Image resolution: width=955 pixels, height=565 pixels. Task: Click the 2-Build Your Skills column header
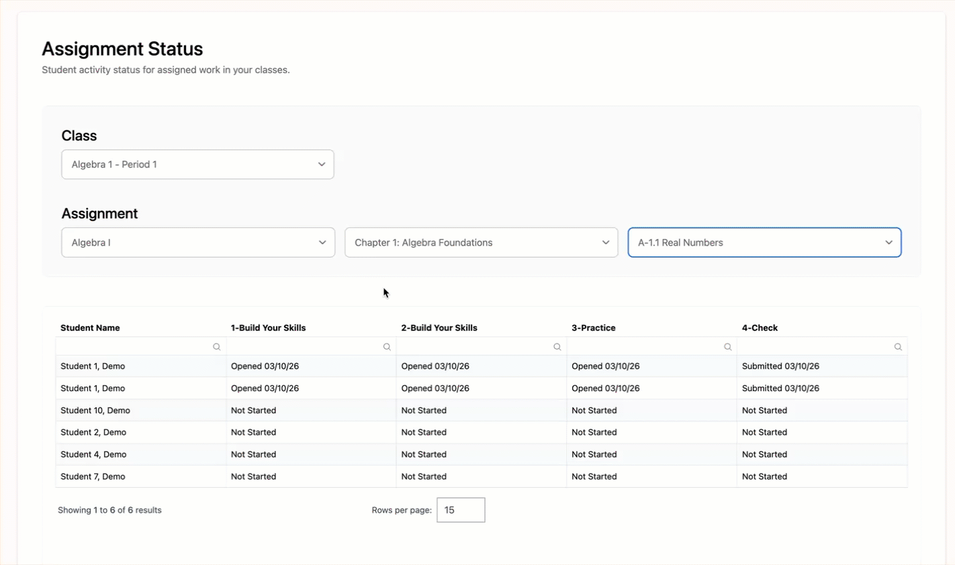pyautogui.click(x=439, y=328)
